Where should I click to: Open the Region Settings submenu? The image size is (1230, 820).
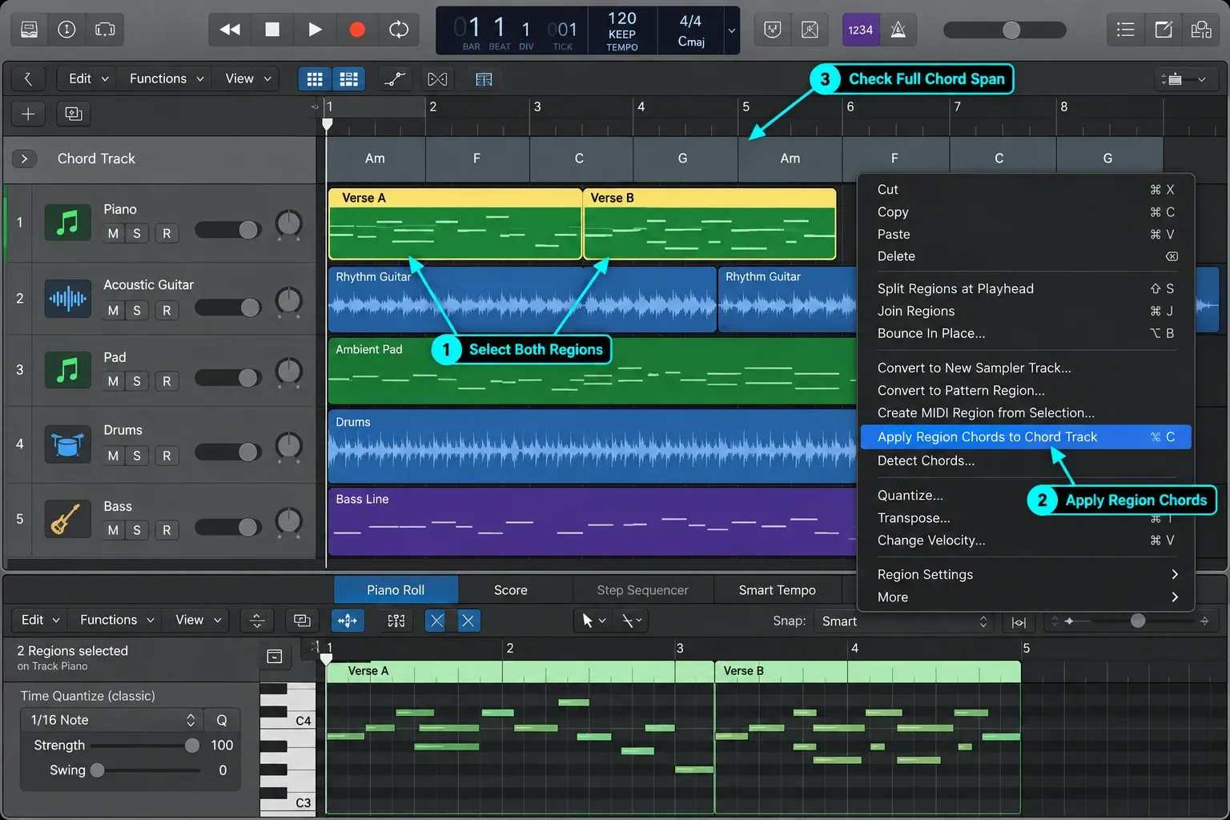[1026, 574]
